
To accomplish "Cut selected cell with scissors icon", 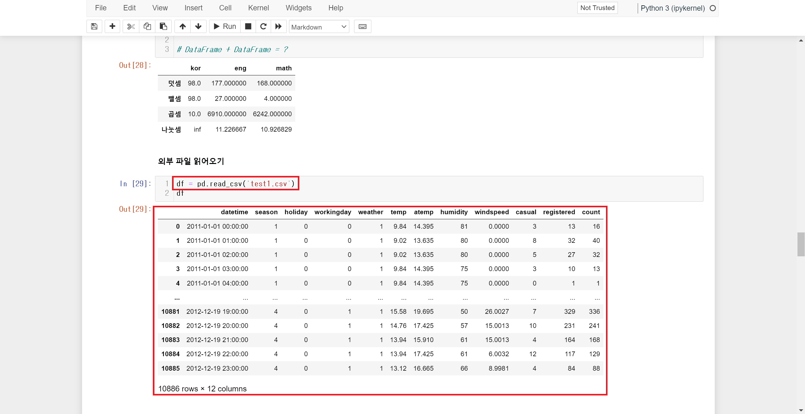I will tap(131, 26).
